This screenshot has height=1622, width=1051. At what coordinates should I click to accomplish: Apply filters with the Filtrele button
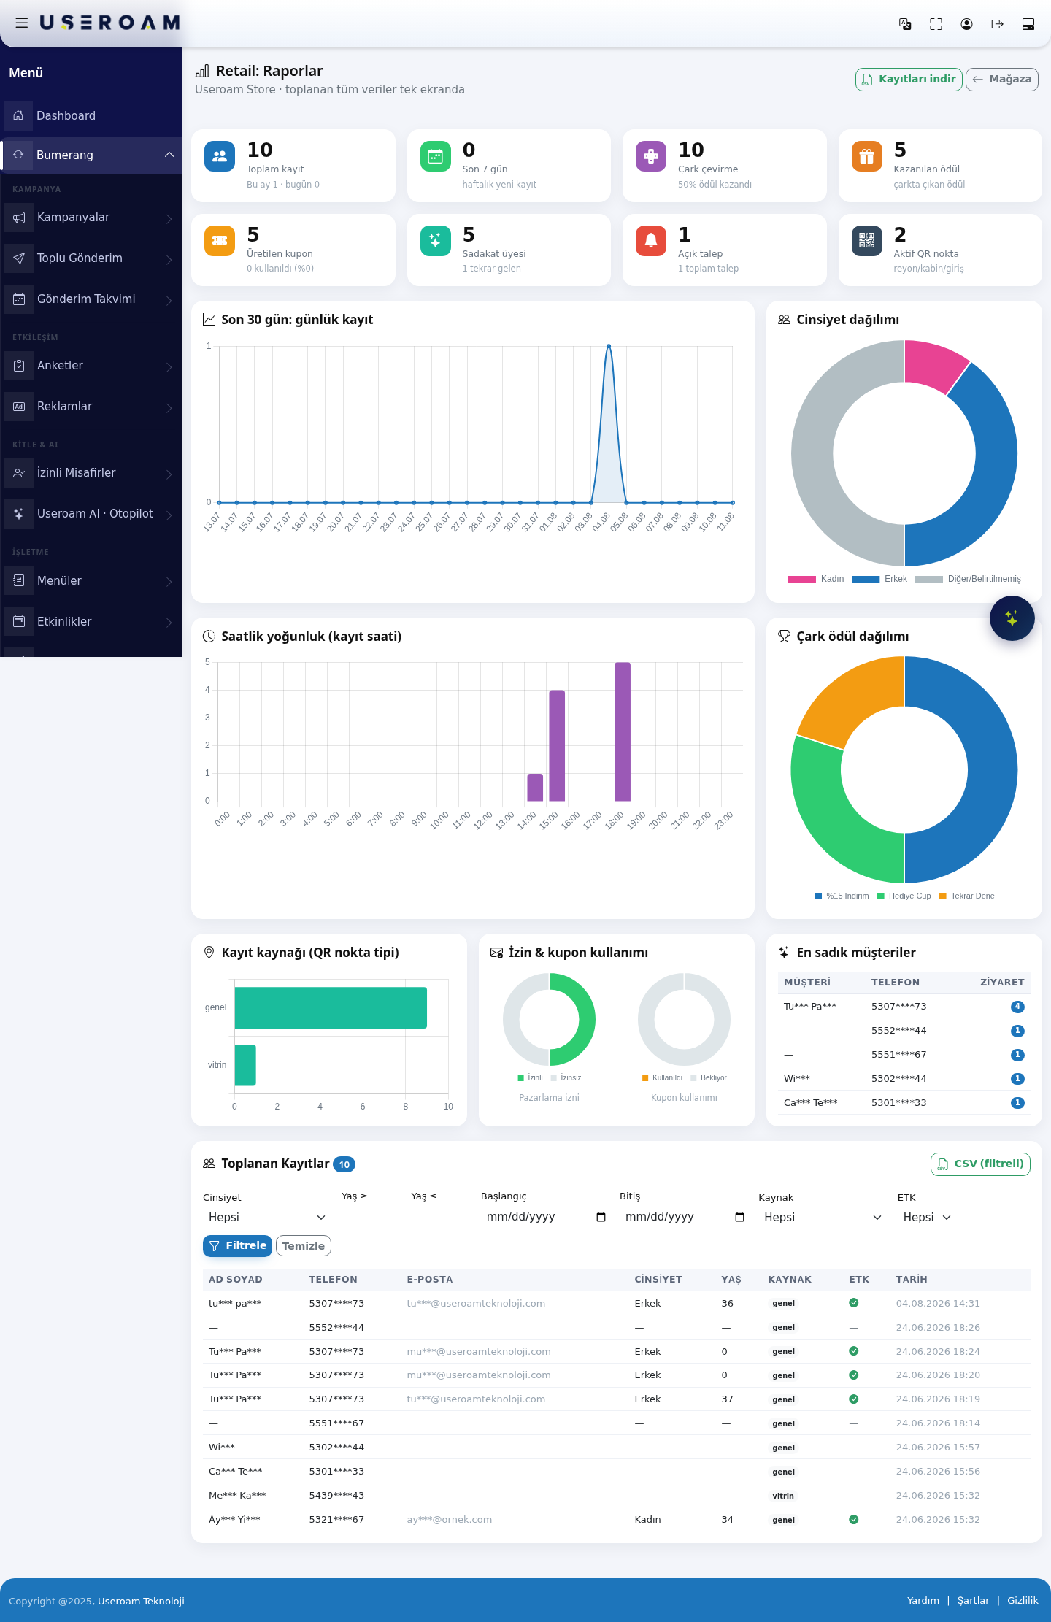237,1246
